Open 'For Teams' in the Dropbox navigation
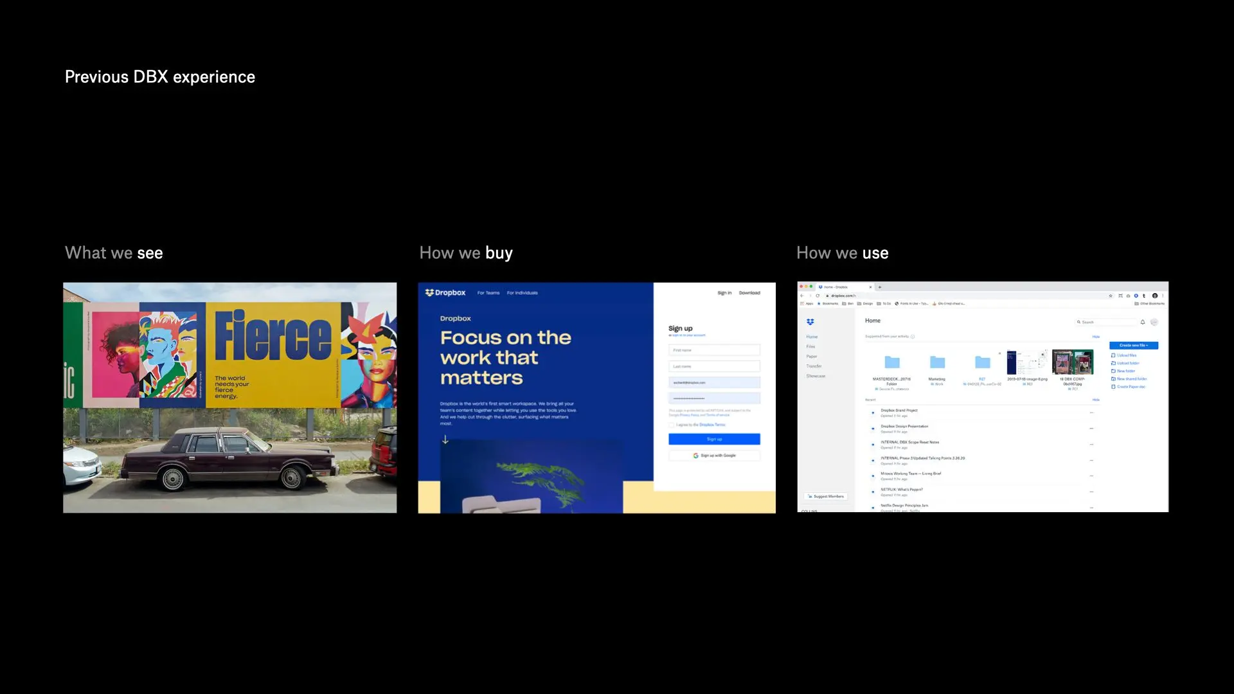Image resolution: width=1234 pixels, height=694 pixels. coord(488,293)
